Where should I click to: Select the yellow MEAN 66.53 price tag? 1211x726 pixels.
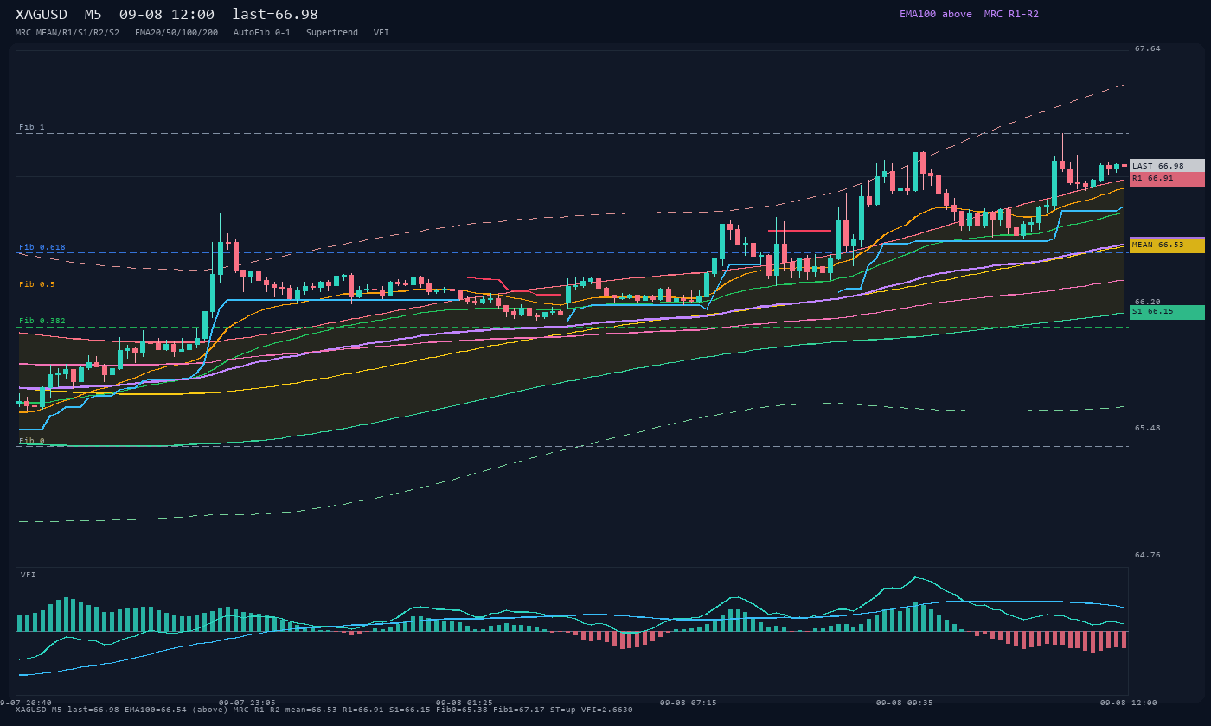[x=1167, y=245]
